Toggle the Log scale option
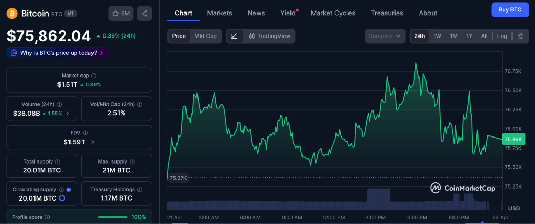The height and width of the screenshot is (224, 535). (502, 36)
